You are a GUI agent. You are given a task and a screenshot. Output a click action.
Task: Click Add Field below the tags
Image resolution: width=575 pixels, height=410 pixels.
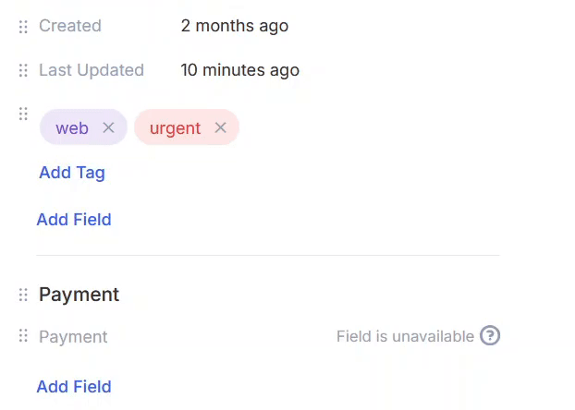(x=74, y=220)
